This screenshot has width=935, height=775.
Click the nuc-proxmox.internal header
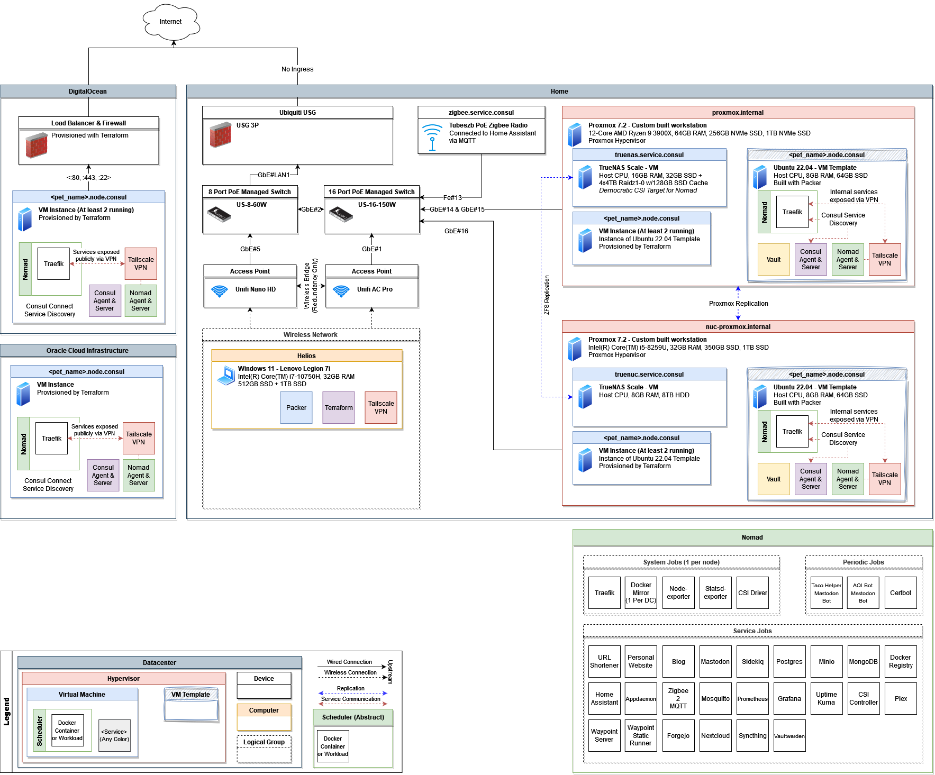click(738, 327)
